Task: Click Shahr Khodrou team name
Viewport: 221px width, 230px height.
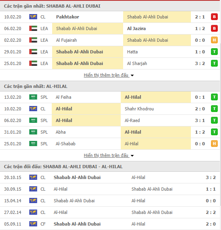Action: (x=139, y=109)
